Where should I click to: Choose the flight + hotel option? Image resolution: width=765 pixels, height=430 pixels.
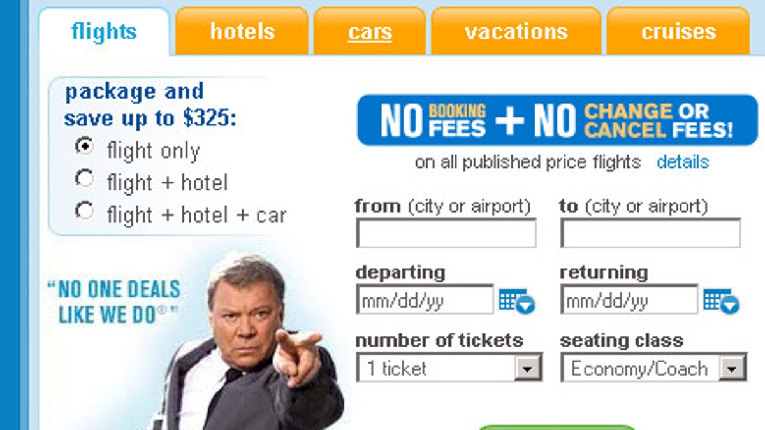tap(84, 179)
